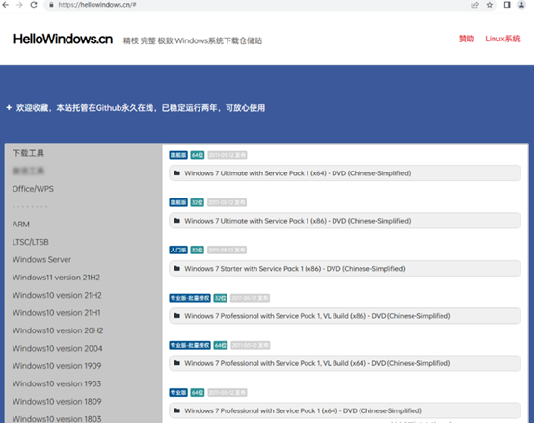Click 旗舰版 tag above Ultimate (x64) entry
This screenshot has height=423, width=534.
[x=178, y=155]
